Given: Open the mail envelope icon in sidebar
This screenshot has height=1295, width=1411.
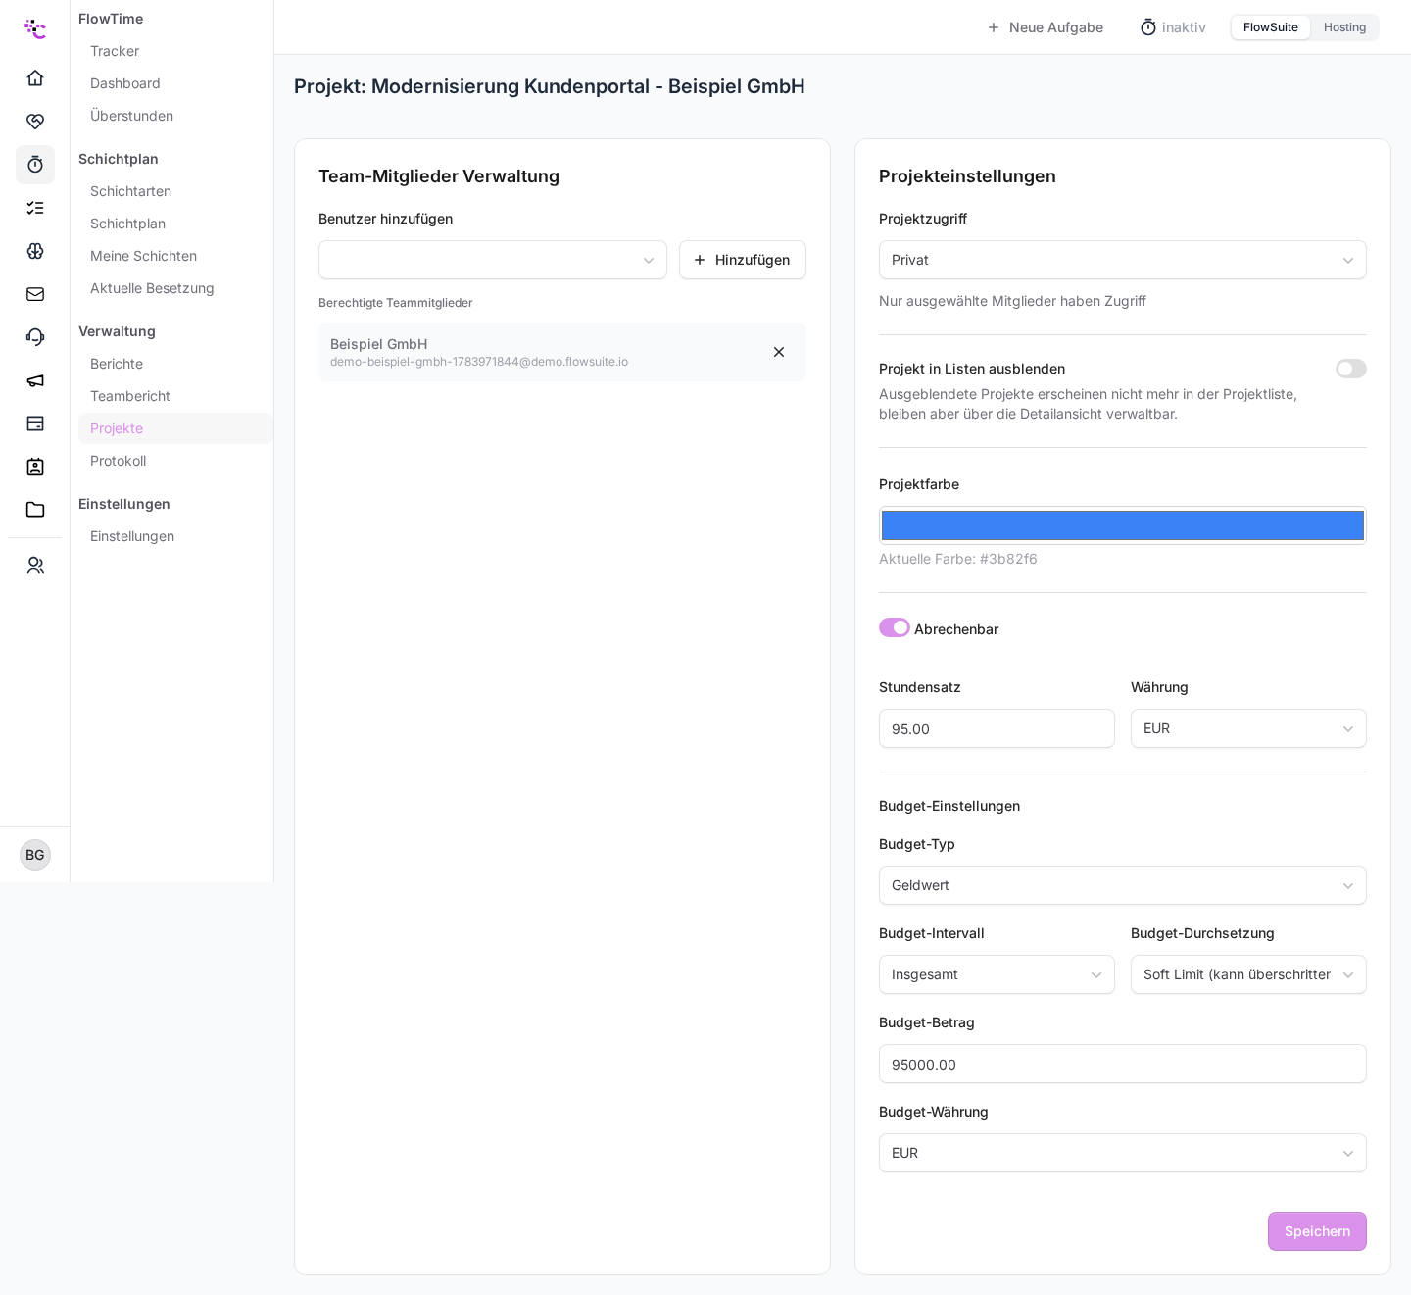Looking at the screenshot, I should point(35,294).
